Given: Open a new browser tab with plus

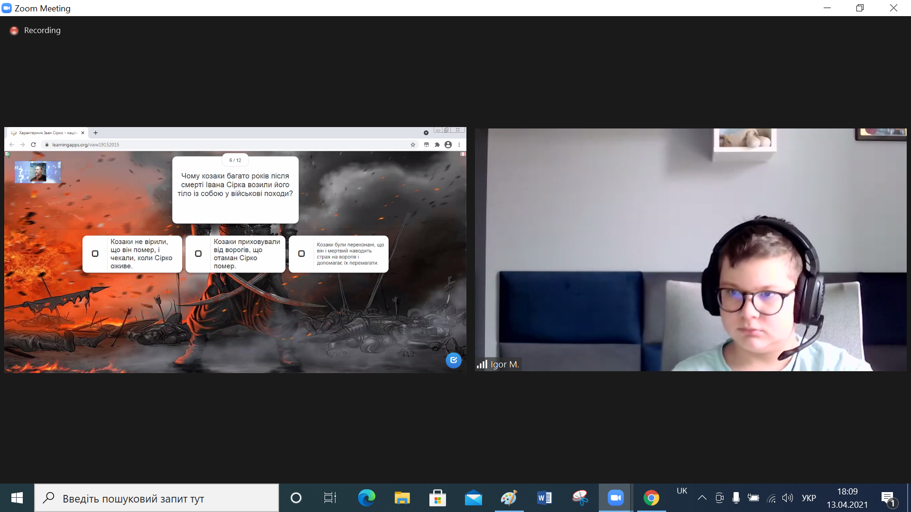Looking at the screenshot, I should click(x=95, y=133).
